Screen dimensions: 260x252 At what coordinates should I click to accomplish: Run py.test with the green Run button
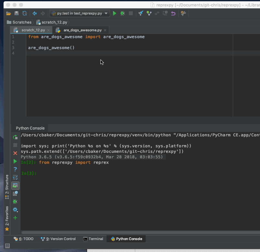coord(115,13)
